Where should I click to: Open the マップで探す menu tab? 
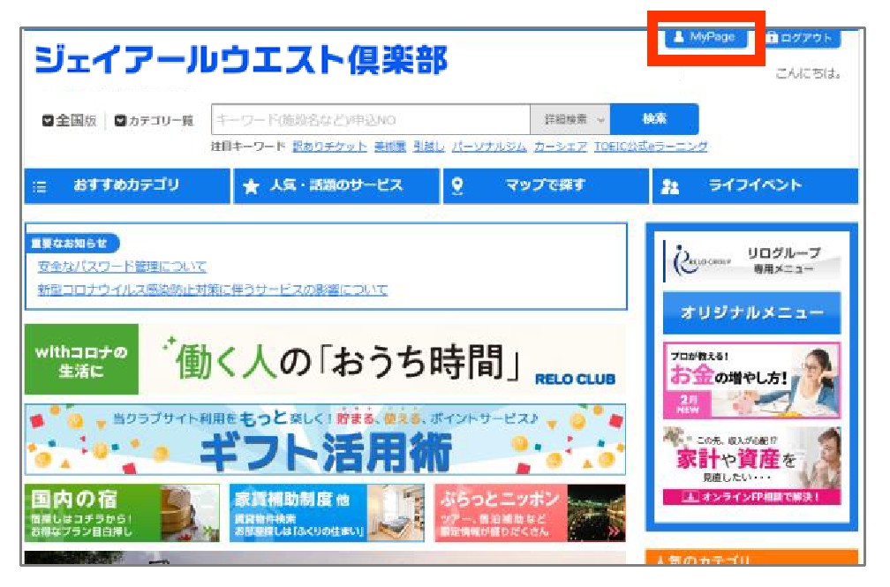tap(546, 185)
